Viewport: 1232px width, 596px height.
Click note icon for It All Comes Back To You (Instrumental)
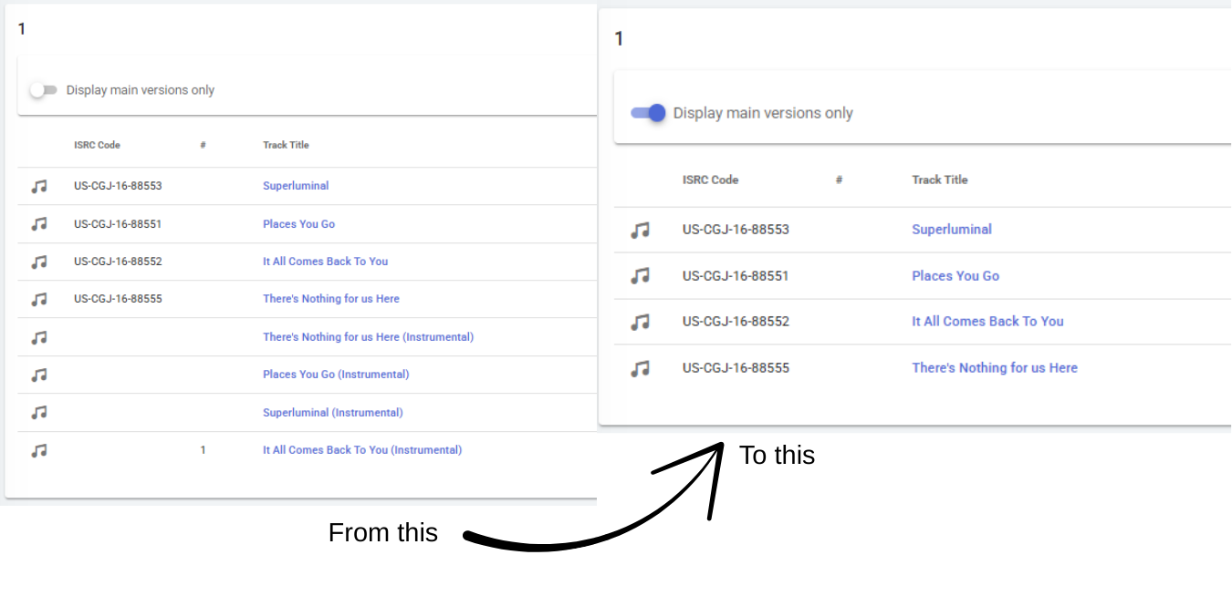pyautogui.click(x=38, y=450)
